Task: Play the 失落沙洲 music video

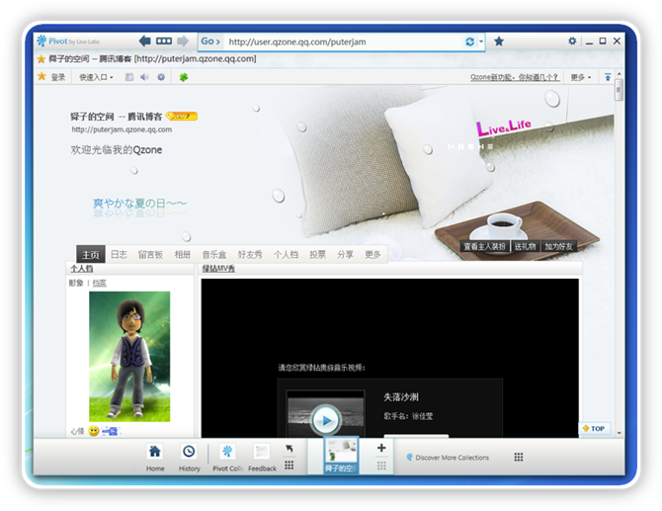Action: point(325,421)
